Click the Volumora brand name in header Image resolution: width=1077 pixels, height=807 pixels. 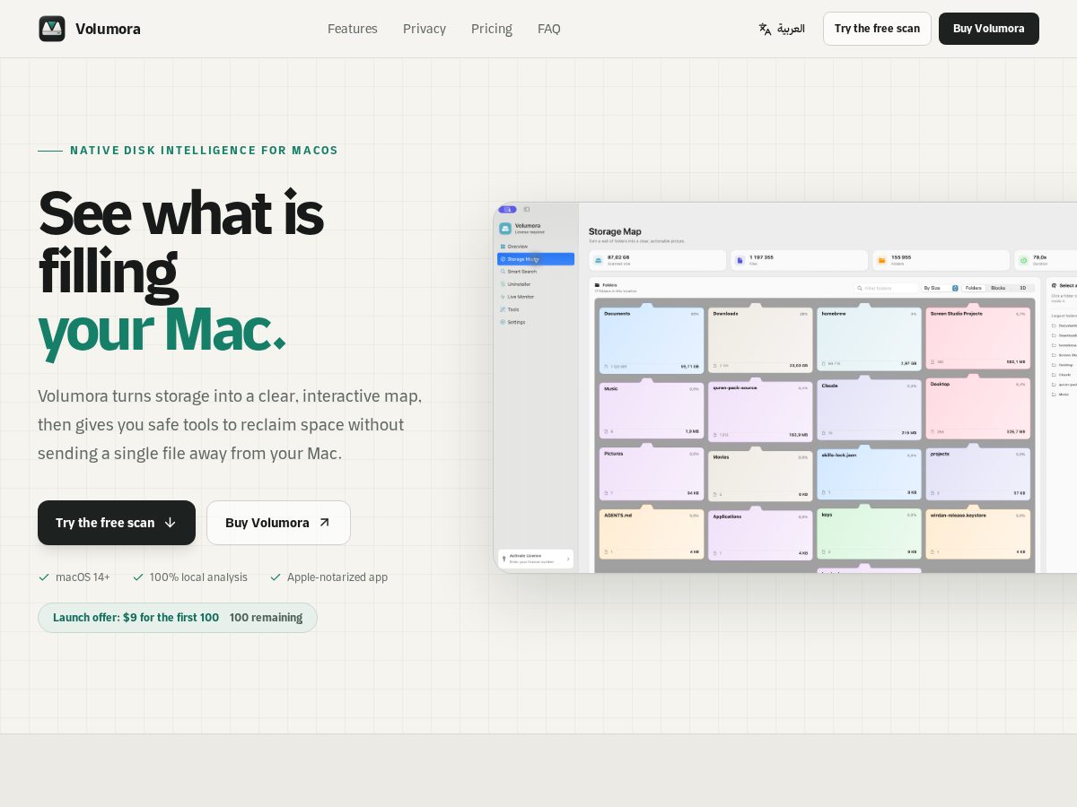click(x=108, y=29)
